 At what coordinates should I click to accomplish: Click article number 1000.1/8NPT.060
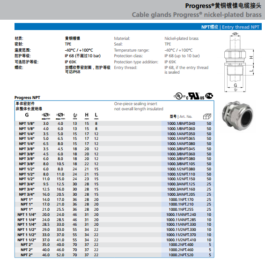click(181, 129)
